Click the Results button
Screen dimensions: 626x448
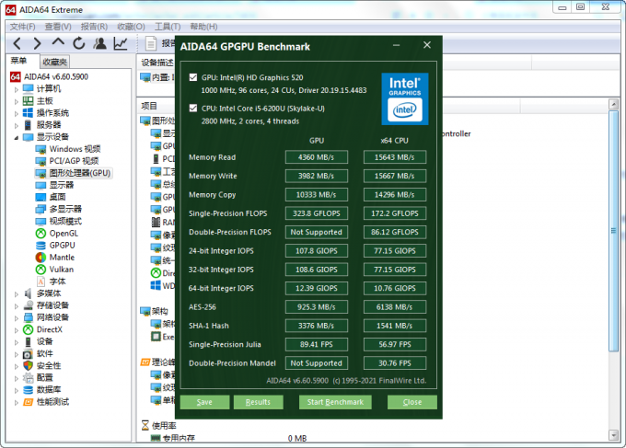coord(258,402)
